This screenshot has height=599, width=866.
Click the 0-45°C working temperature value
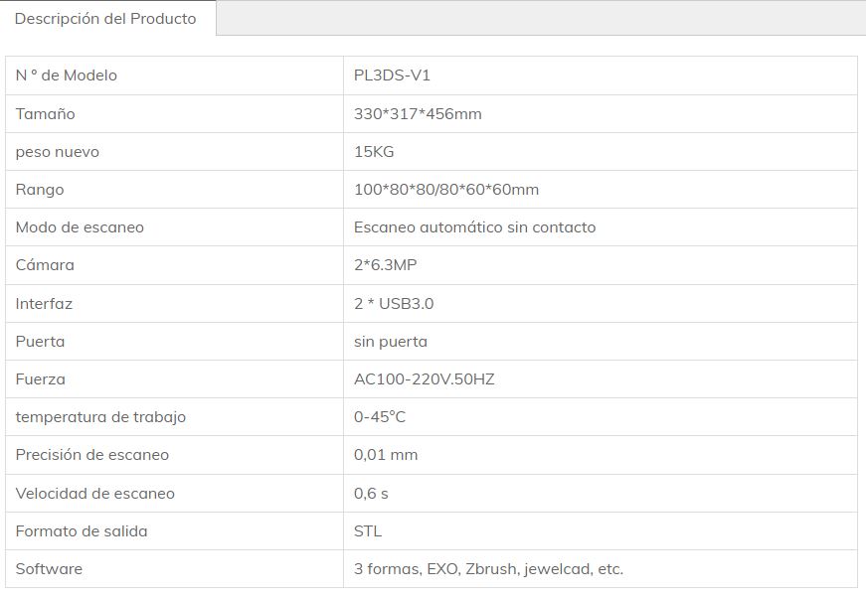(380, 417)
